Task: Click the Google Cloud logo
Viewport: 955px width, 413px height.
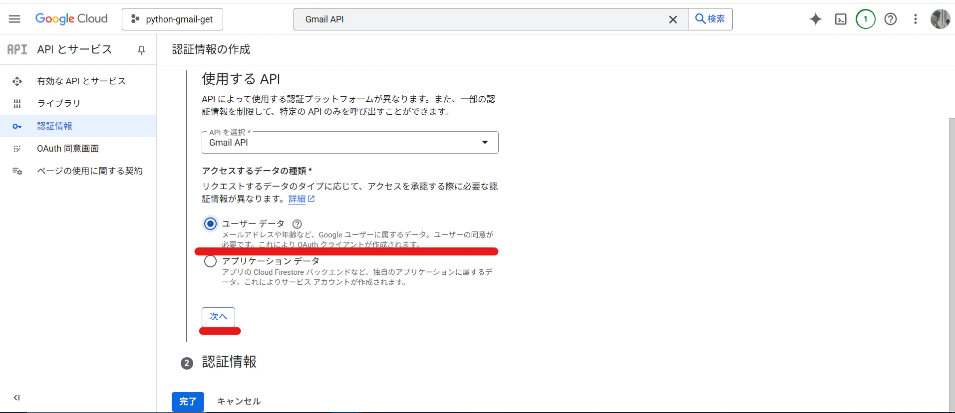Action: pyautogui.click(x=71, y=19)
